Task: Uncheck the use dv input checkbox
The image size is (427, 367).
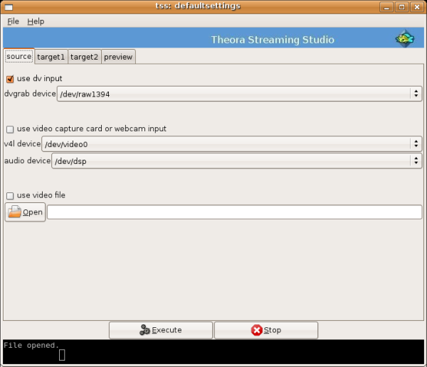Action: pyautogui.click(x=10, y=79)
